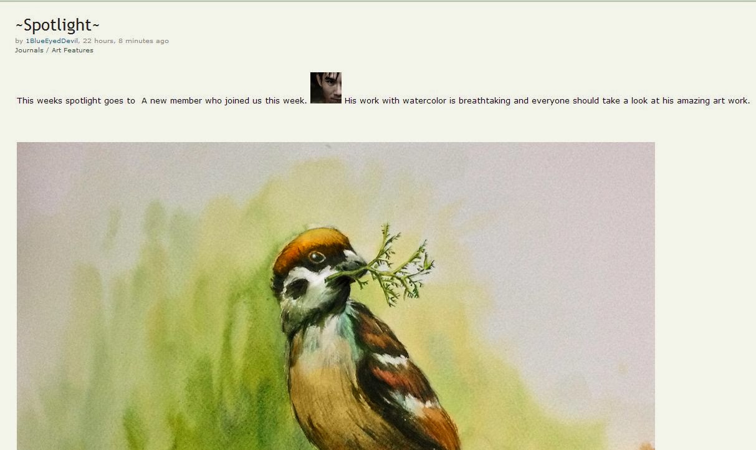Image resolution: width=756 pixels, height=450 pixels.
Task: Click the featured member's avatar thumbnail
Action: click(326, 88)
